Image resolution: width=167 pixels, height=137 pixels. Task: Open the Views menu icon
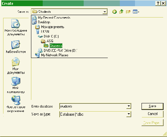136,12
